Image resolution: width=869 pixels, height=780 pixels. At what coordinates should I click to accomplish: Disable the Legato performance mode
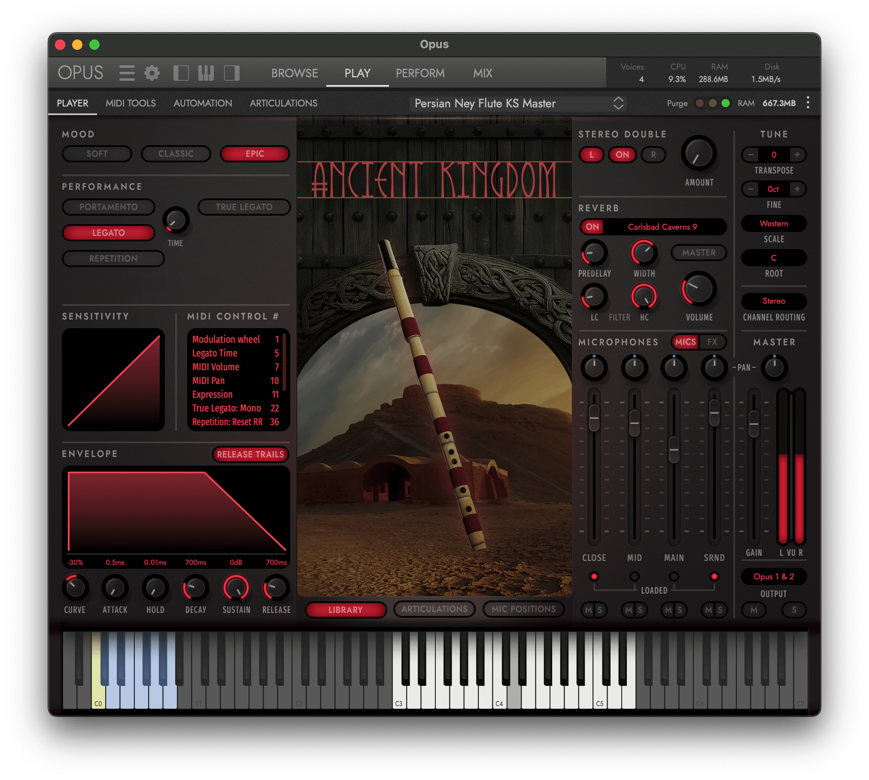(109, 233)
